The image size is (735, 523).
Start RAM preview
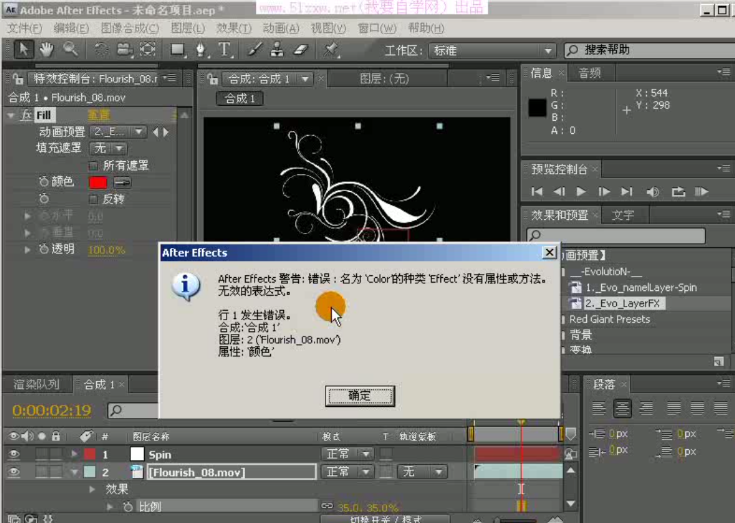click(702, 191)
